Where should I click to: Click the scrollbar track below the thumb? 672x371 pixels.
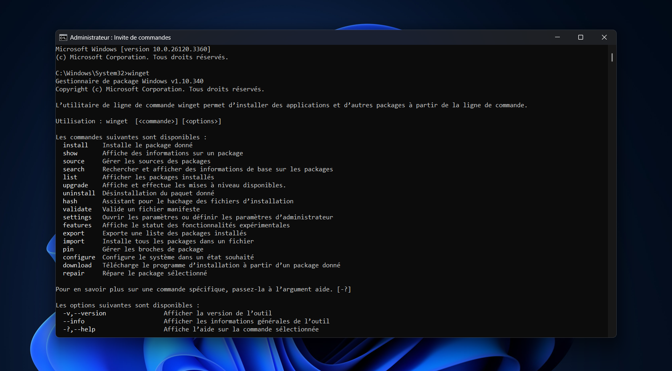[x=612, y=200]
